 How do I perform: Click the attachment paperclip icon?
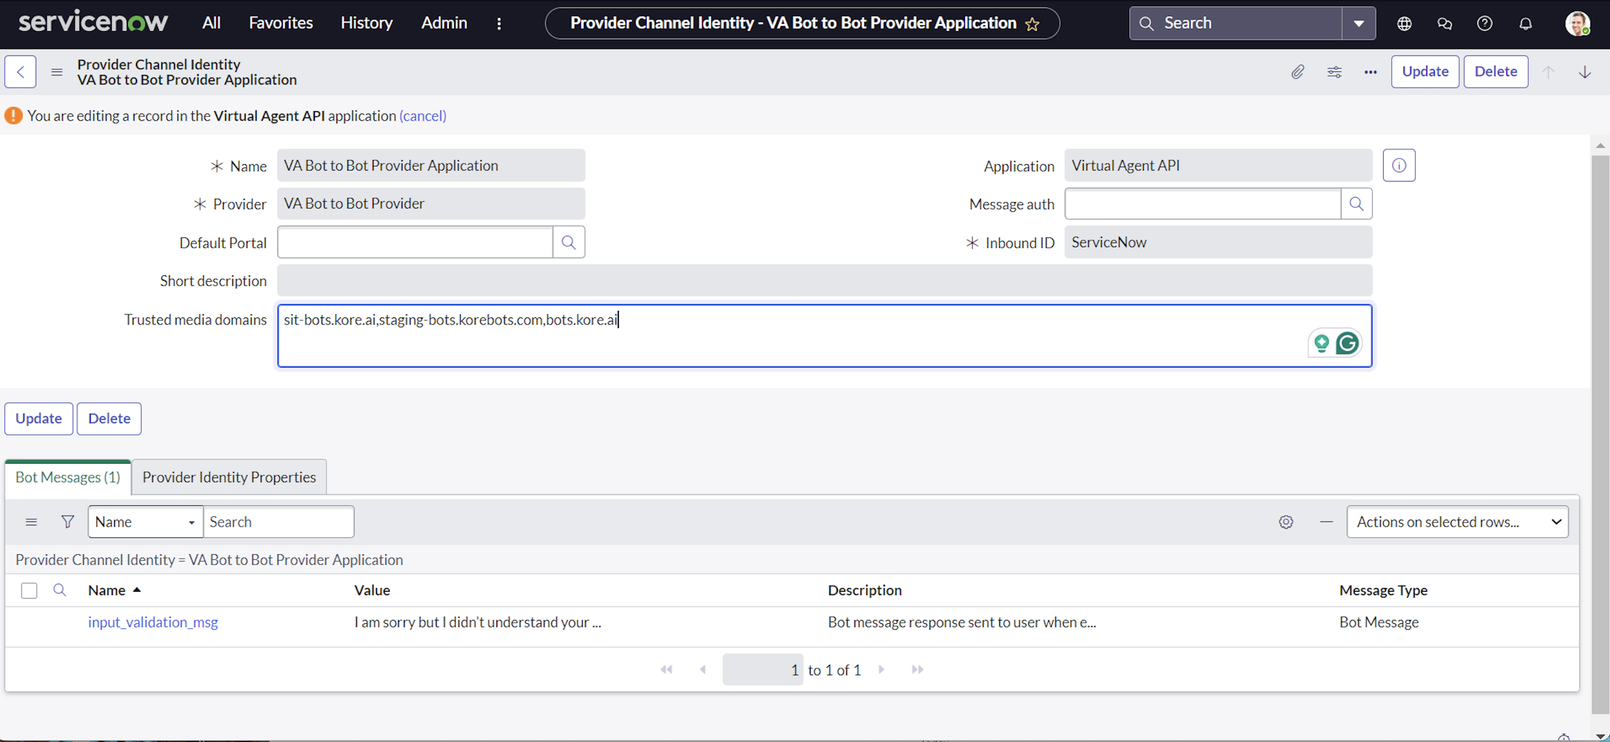point(1297,72)
